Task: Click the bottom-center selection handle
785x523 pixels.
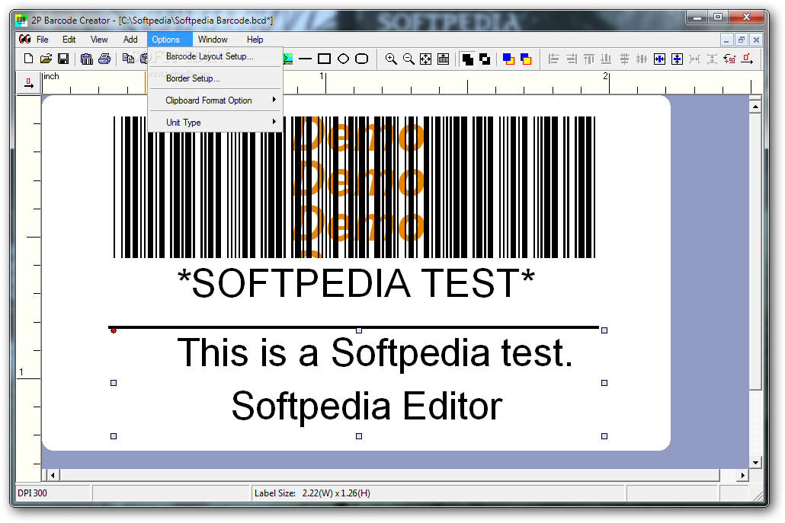Action: [359, 436]
